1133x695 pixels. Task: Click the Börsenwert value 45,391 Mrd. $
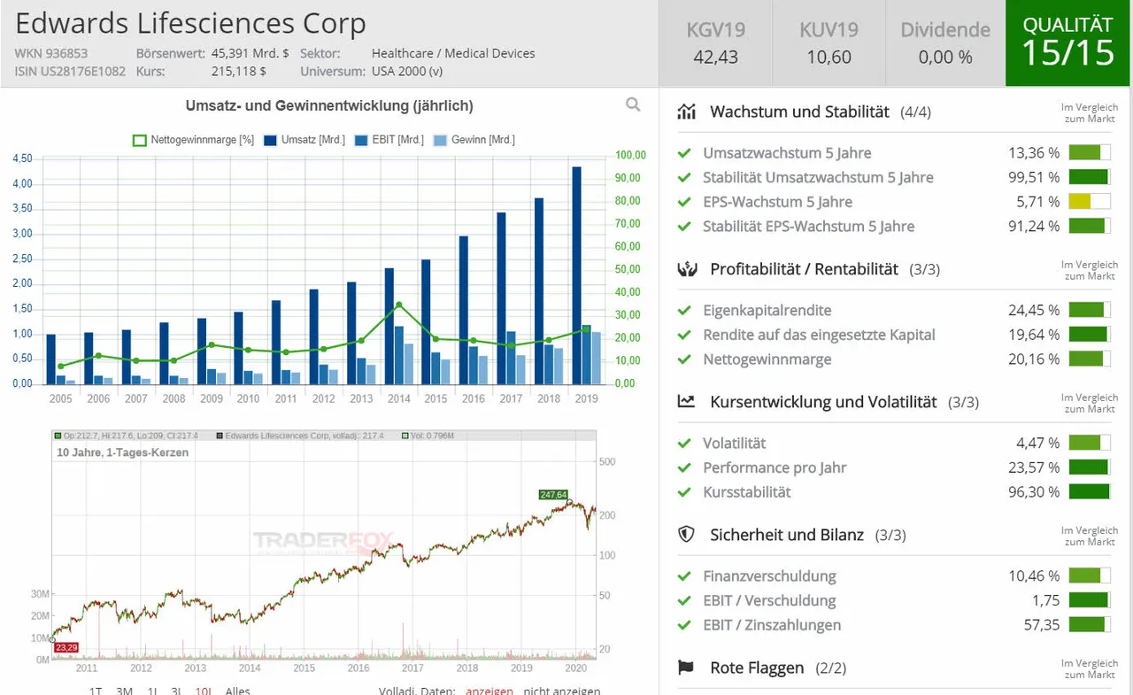250,53
